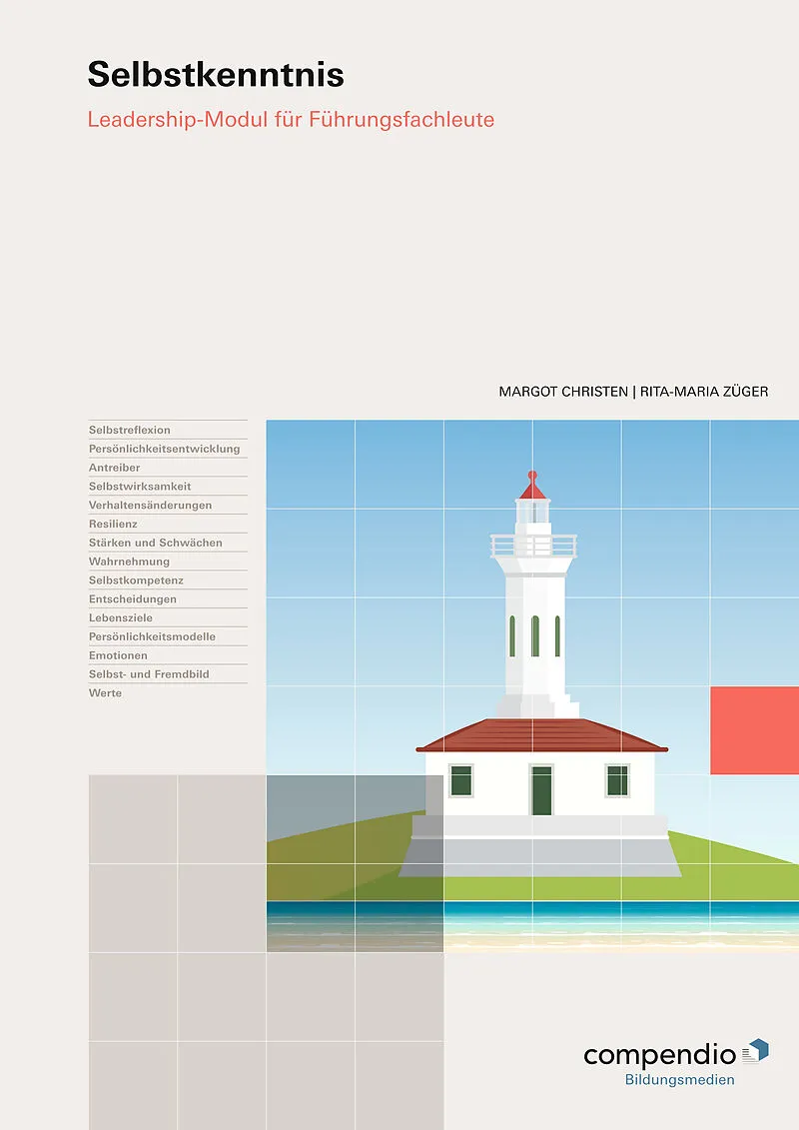Click the red tiled roof of the building
Image resolution: width=799 pixels, height=1130 pixels.
[541, 734]
